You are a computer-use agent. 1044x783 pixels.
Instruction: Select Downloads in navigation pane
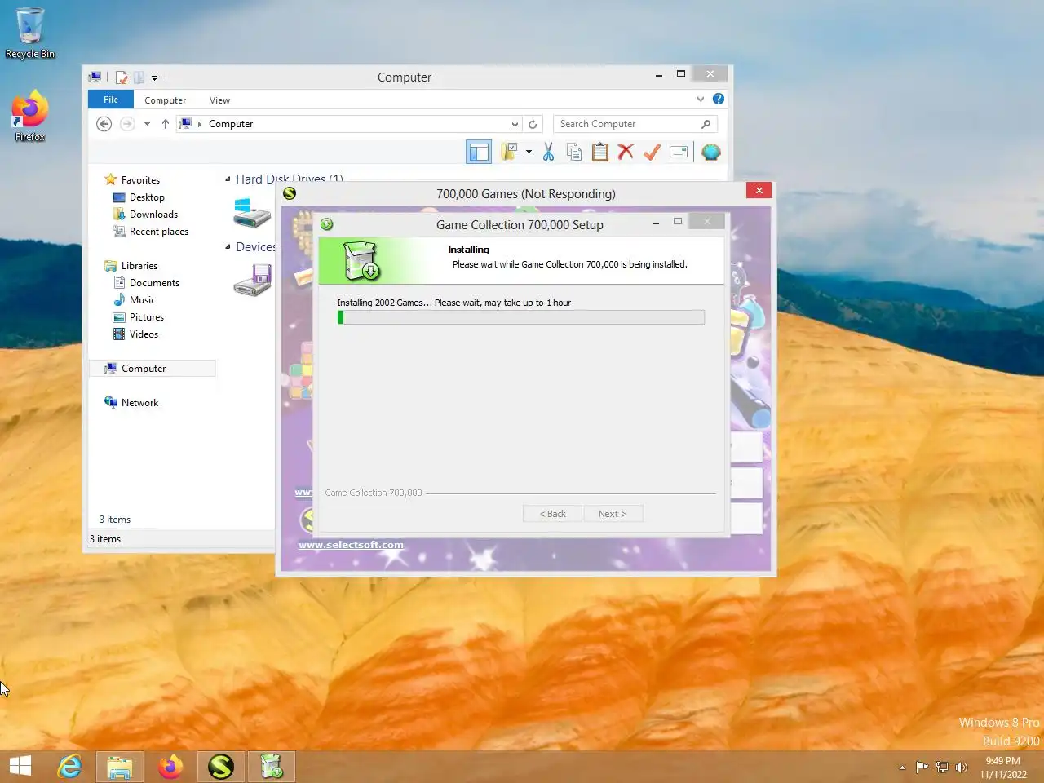point(153,215)
